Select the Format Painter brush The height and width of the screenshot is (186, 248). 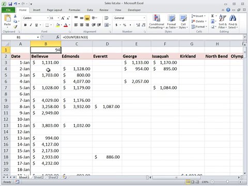click(x=16, y=26)
